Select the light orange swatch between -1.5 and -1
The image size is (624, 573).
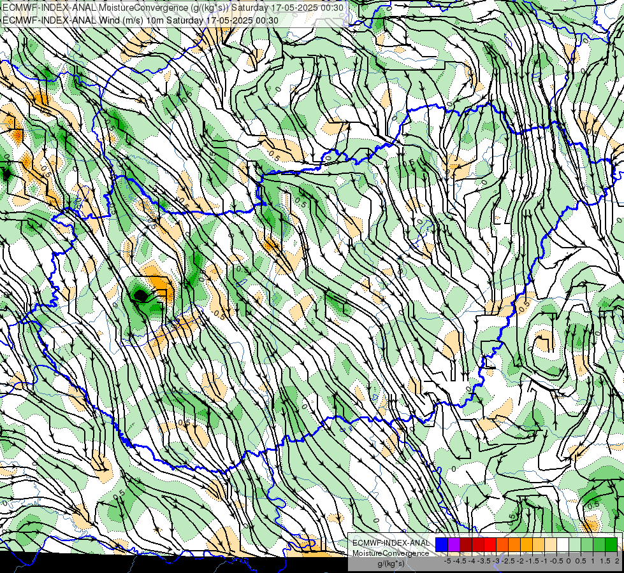click(539, 544)
